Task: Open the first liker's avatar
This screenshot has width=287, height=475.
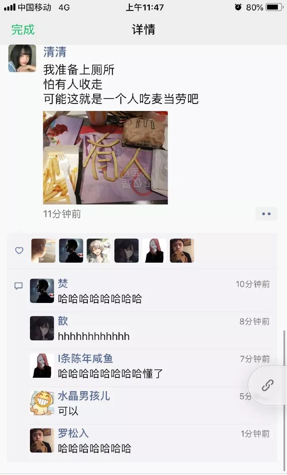Action: [43, 251]
